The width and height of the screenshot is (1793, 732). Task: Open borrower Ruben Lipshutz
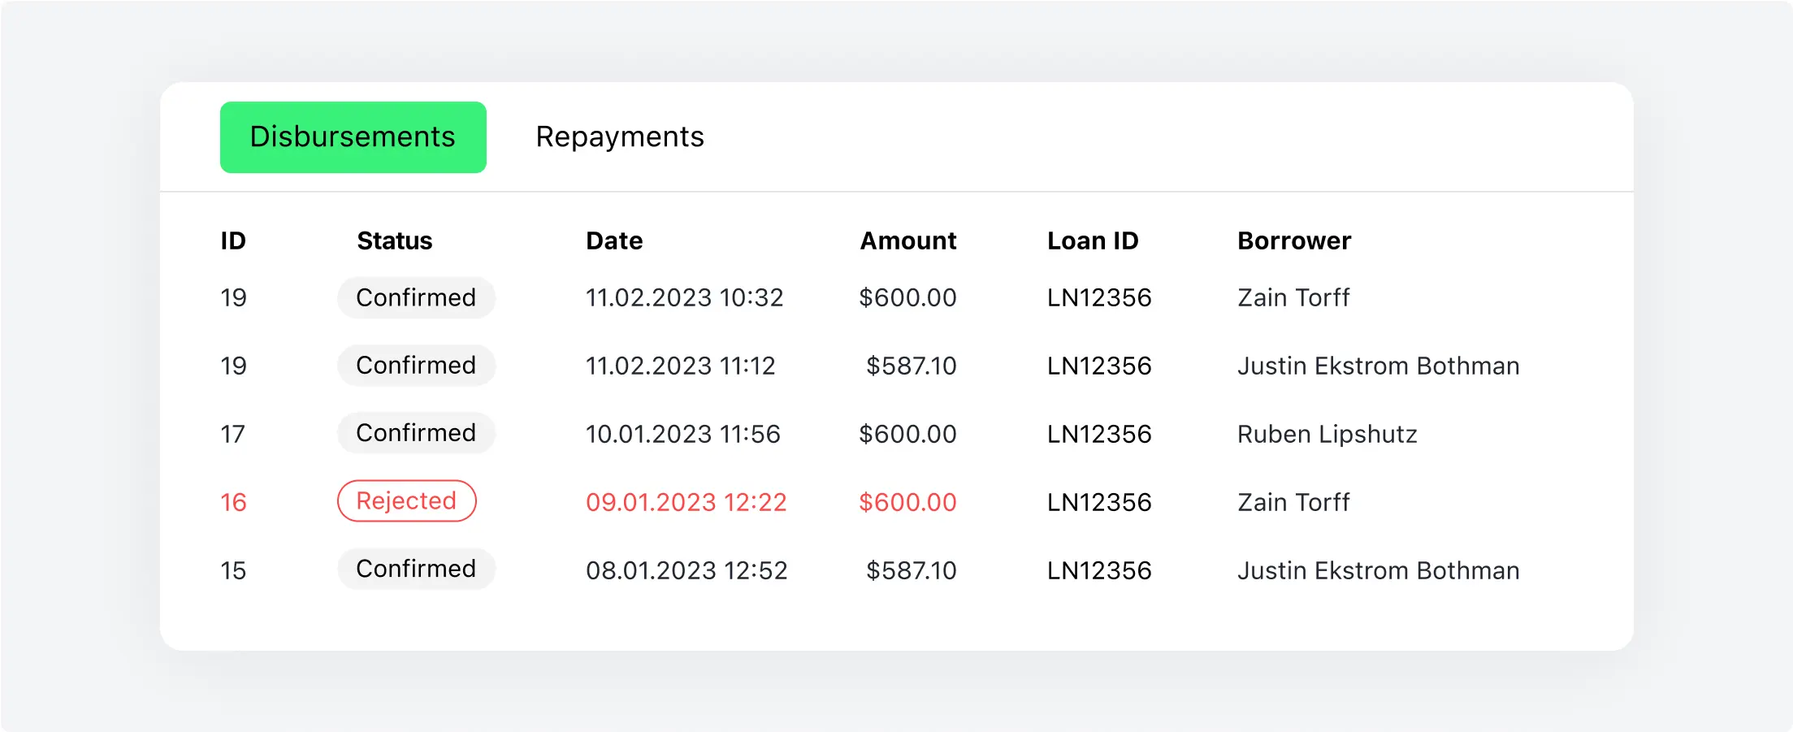coord(1327,435)
